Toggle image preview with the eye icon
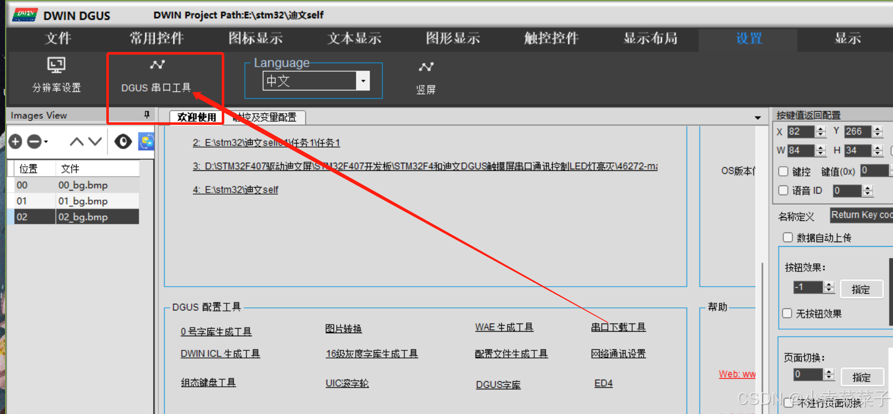Screen dimensions: 893x414 point(123,142)
